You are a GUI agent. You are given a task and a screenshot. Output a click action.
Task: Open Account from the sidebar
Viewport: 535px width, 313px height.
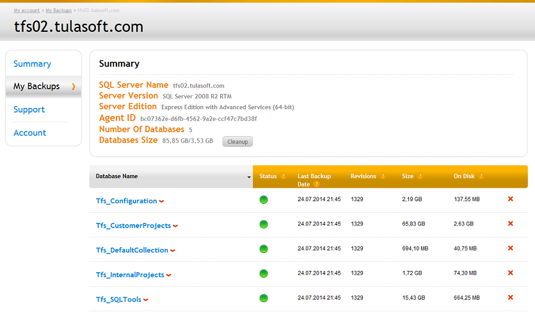click(29, 133)
